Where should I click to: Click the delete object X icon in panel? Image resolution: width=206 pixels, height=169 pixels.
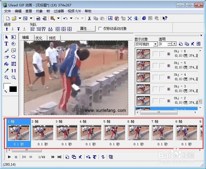click(x=192, y=44)
